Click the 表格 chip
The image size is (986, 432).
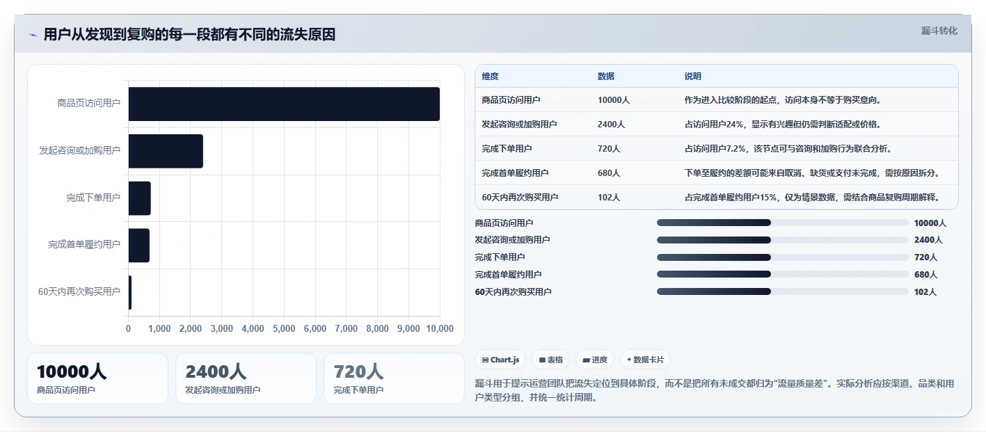pyautogui.click(x=550, y=360)
